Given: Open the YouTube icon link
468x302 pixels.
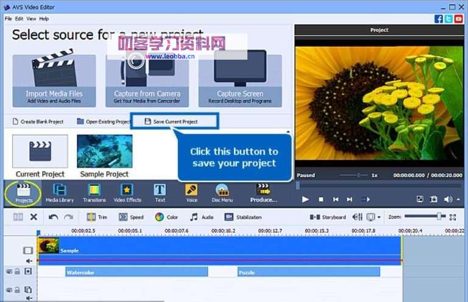Looking at the screenshot, I should tap(459, 19).
